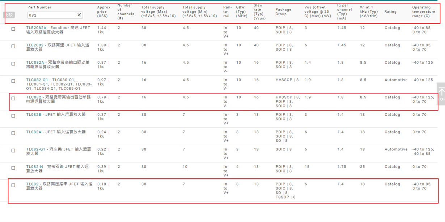The width and height of the screenshot is (445, 222).
Task: Open the TLE2082 part link
Action: click(35, 45)
